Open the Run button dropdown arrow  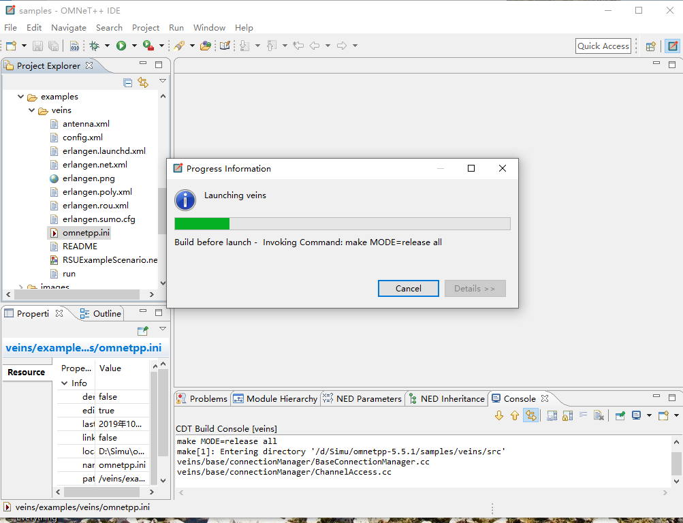click(x=134, y=46)
